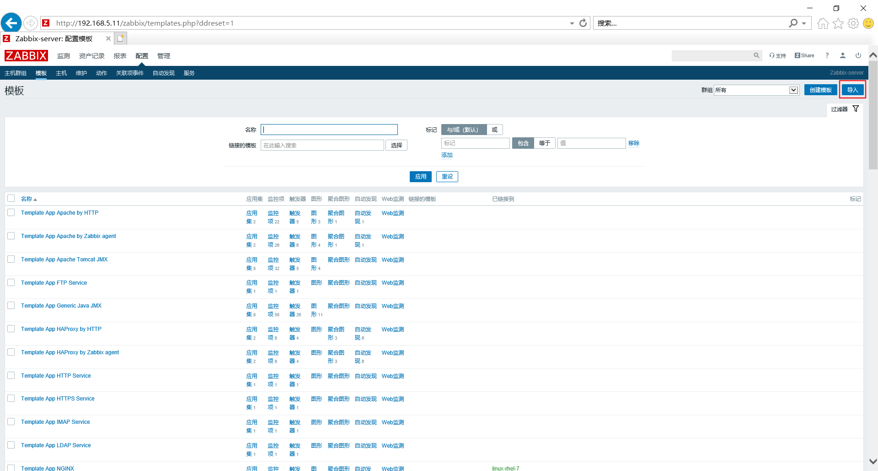Check the checkbox for Template App FTP Service
878x471 pixels.
(11, 282)
